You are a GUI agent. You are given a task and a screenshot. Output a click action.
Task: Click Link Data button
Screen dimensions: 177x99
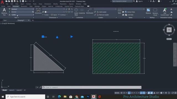point(129,15)
